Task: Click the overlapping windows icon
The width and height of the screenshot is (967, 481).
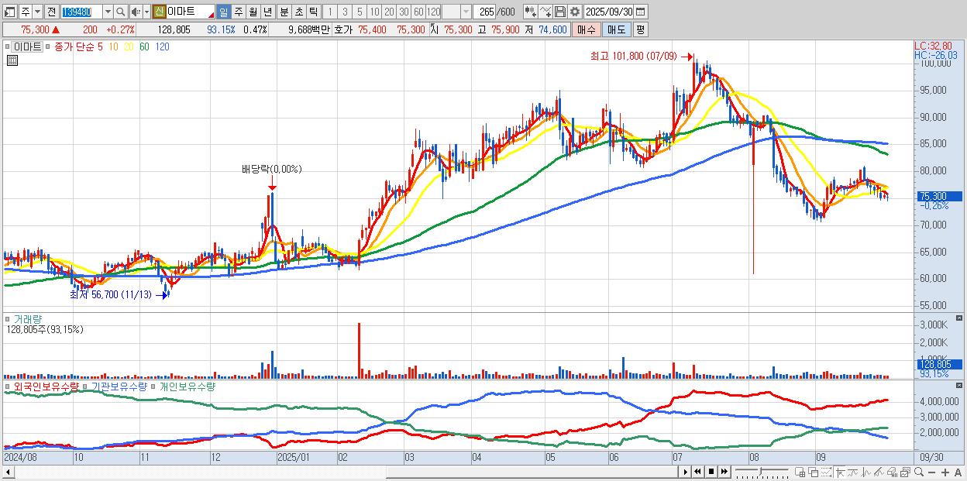Action: coord(814,472)
